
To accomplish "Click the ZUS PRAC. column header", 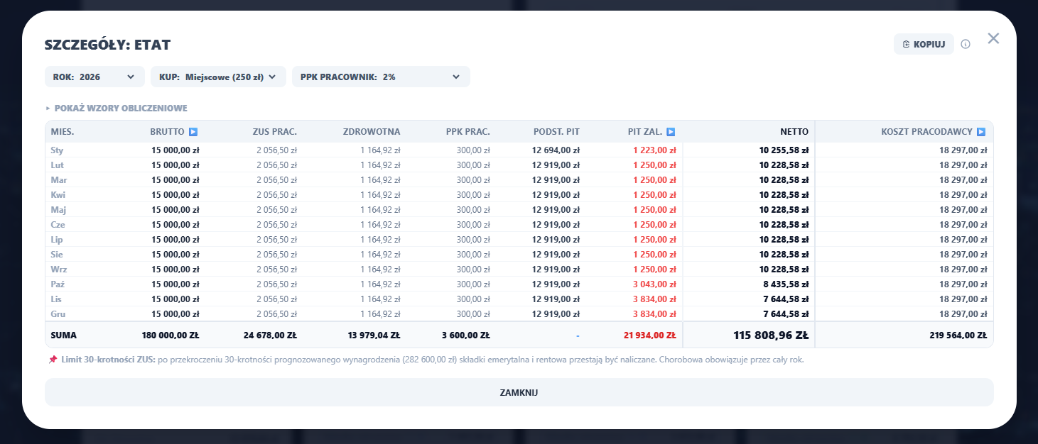I will point(274,131).
